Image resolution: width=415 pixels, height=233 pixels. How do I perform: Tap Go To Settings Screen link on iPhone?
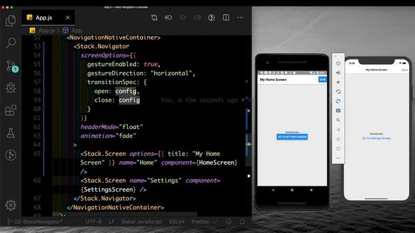pos(376,138)
